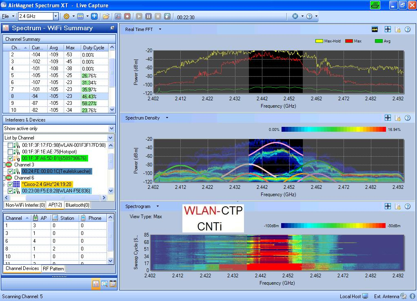Click the gear settings icon
This screenshot has height=301, width=417.
tap(67, 16)
